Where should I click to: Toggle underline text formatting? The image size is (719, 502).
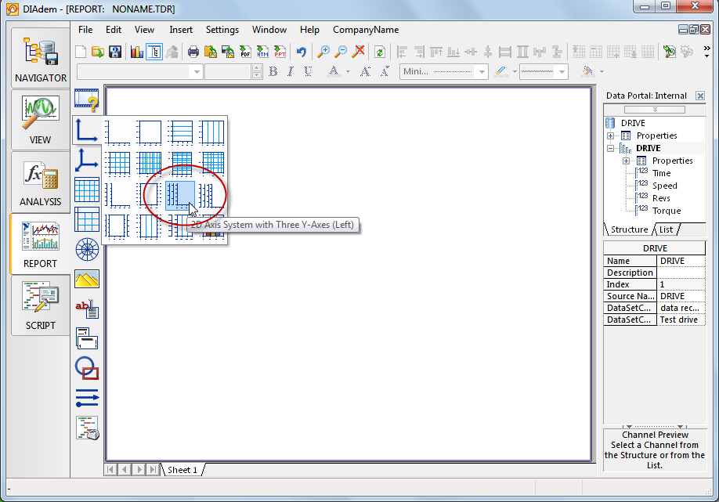(x=308, y=71)
